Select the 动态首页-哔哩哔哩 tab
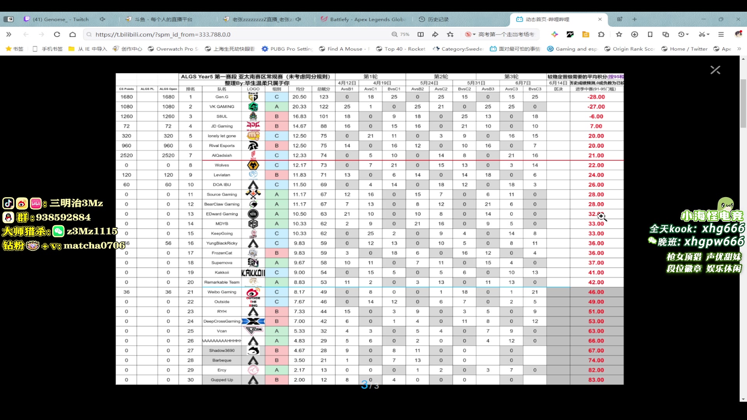Viewport: 747px width, 420px height. pyautogui.click(x=547, y=19)
